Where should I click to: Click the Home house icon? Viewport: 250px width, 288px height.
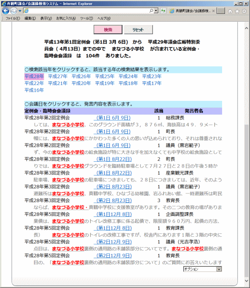(x=230, y=11)
